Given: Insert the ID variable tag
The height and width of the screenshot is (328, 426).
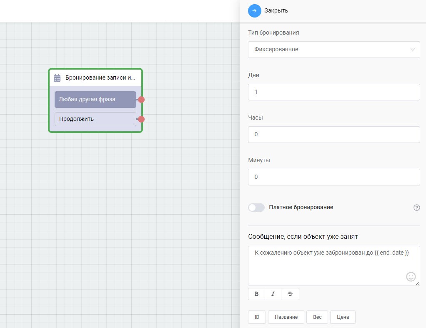Looking at the screenshot, I should click(257, 317).
